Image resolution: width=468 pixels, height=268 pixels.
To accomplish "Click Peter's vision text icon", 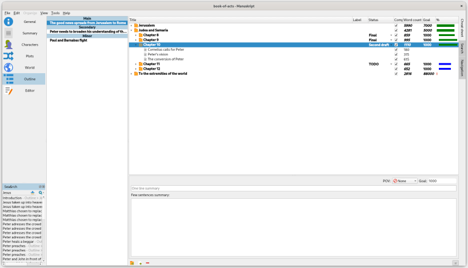I will (x=145, y=54).
